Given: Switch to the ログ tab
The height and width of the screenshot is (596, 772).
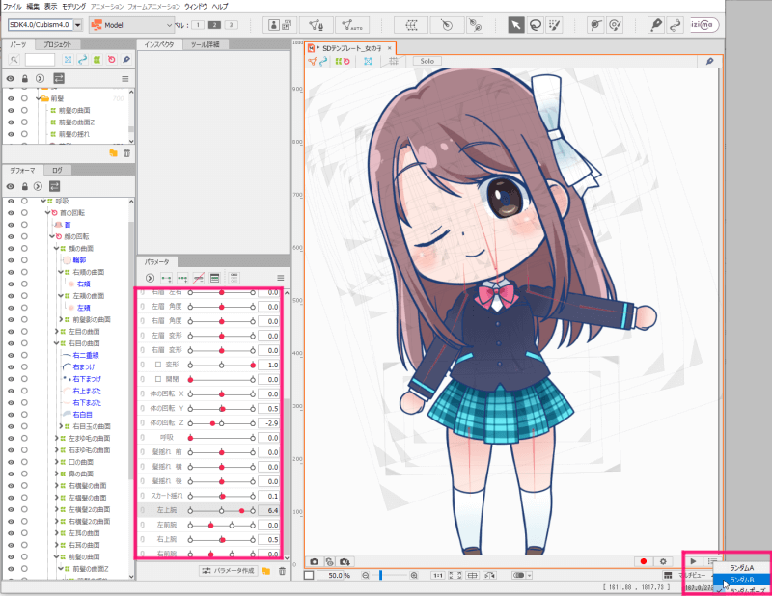Looking at the screenshot, I should coord(57,171).
